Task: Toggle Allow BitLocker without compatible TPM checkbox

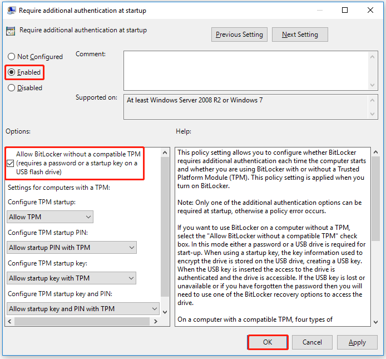Action: click(11, 163)
